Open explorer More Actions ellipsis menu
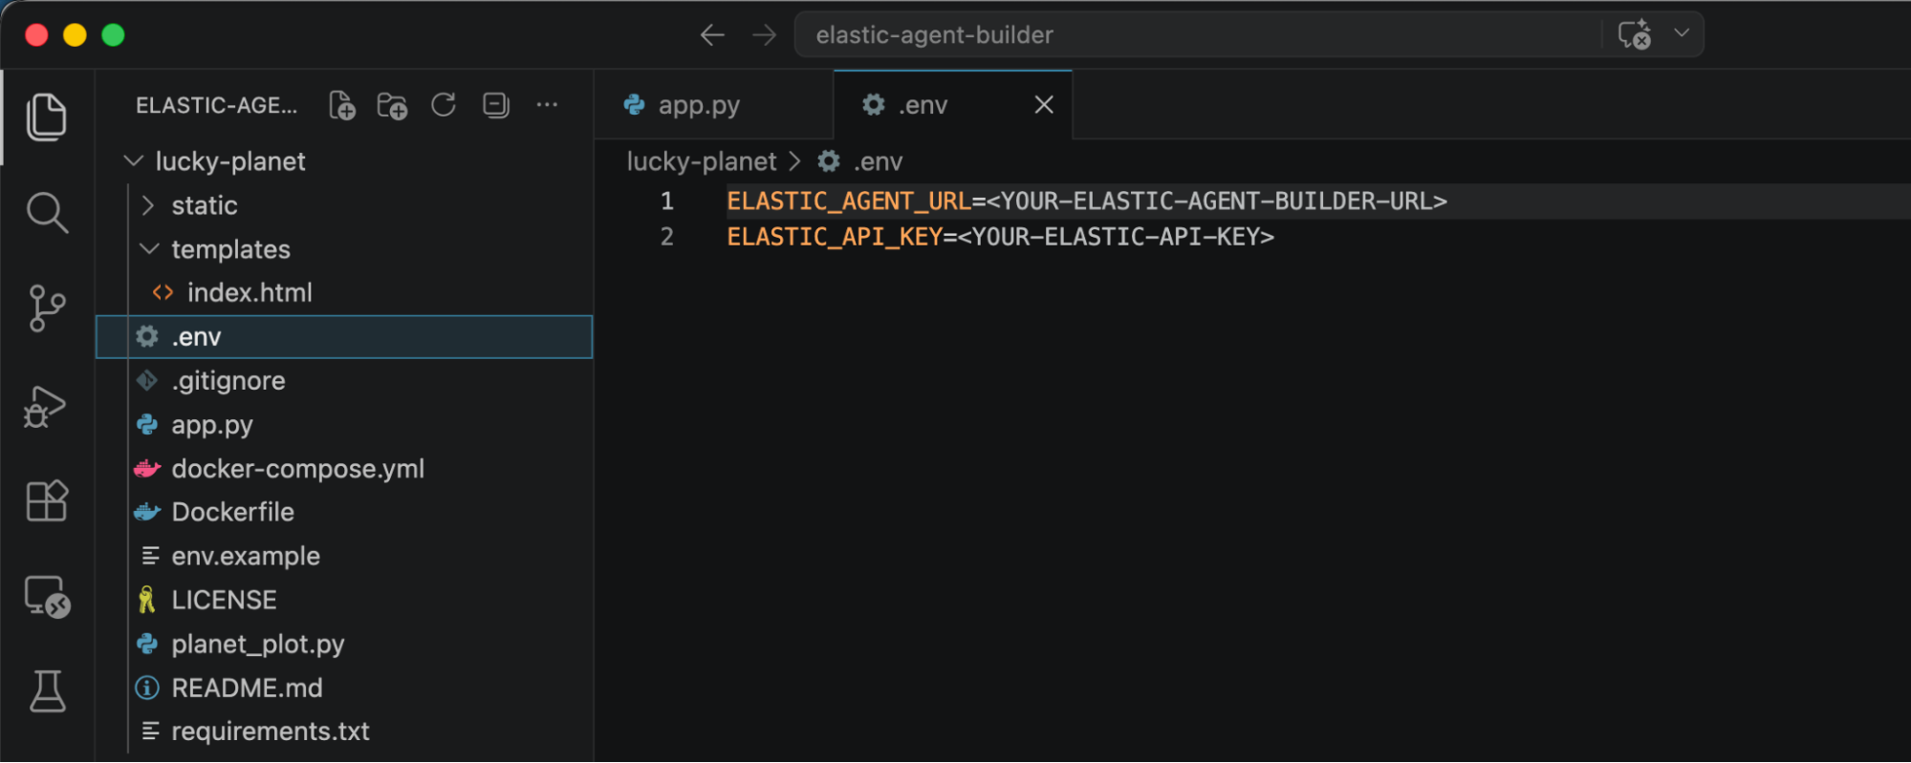 pos(547,104)
